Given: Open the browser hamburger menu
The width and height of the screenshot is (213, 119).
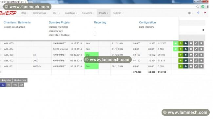Looking at the screenshot, I should tap(208, 7).
